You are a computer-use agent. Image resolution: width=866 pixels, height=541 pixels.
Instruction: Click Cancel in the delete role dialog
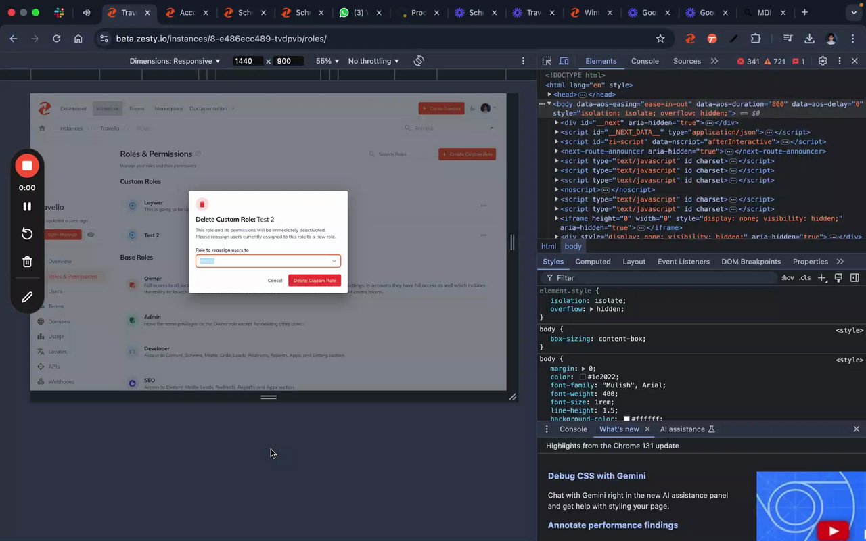click(x=275, y=281)
